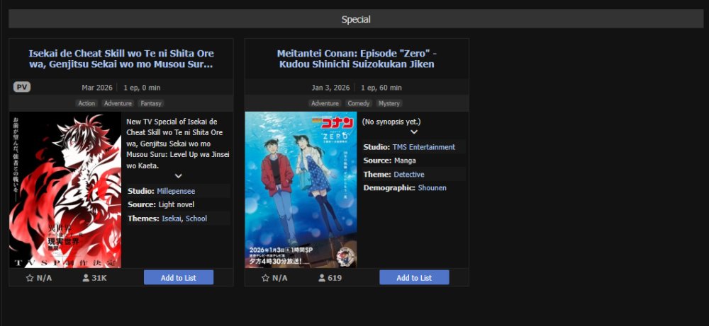Expand Meitantei Conan synopsis chevron
The width and height of the screenshot is (709, 326).
[414, 132]
